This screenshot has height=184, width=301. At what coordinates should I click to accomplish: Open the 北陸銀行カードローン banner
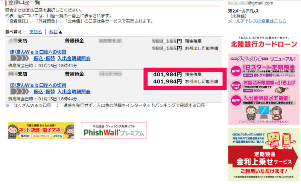[264, 42]
